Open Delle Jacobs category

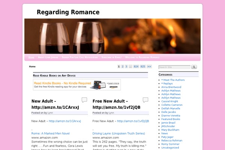169,112
